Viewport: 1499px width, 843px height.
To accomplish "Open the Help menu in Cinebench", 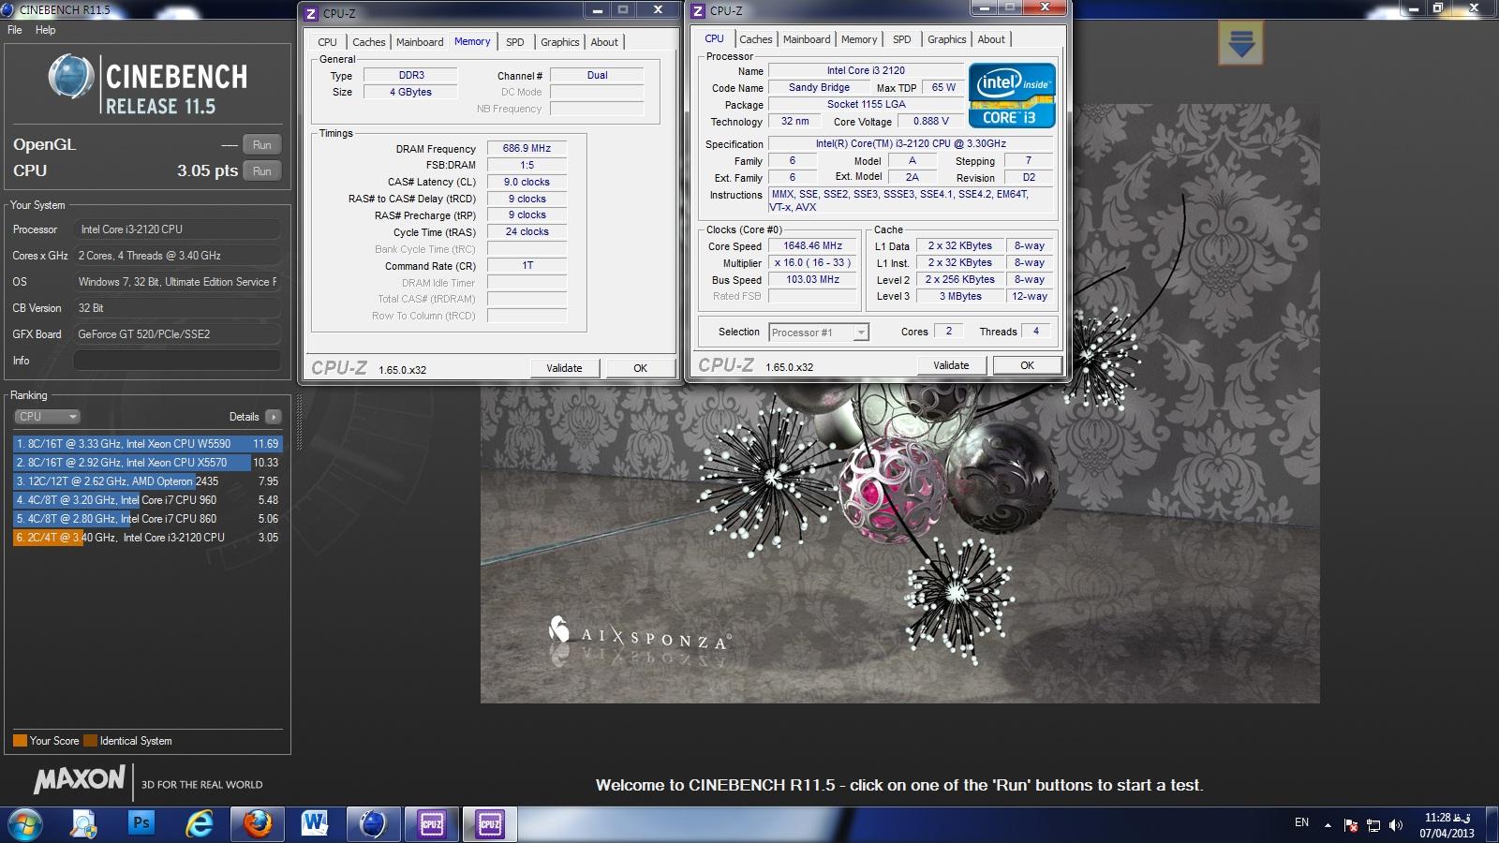I will click(45, 30).
